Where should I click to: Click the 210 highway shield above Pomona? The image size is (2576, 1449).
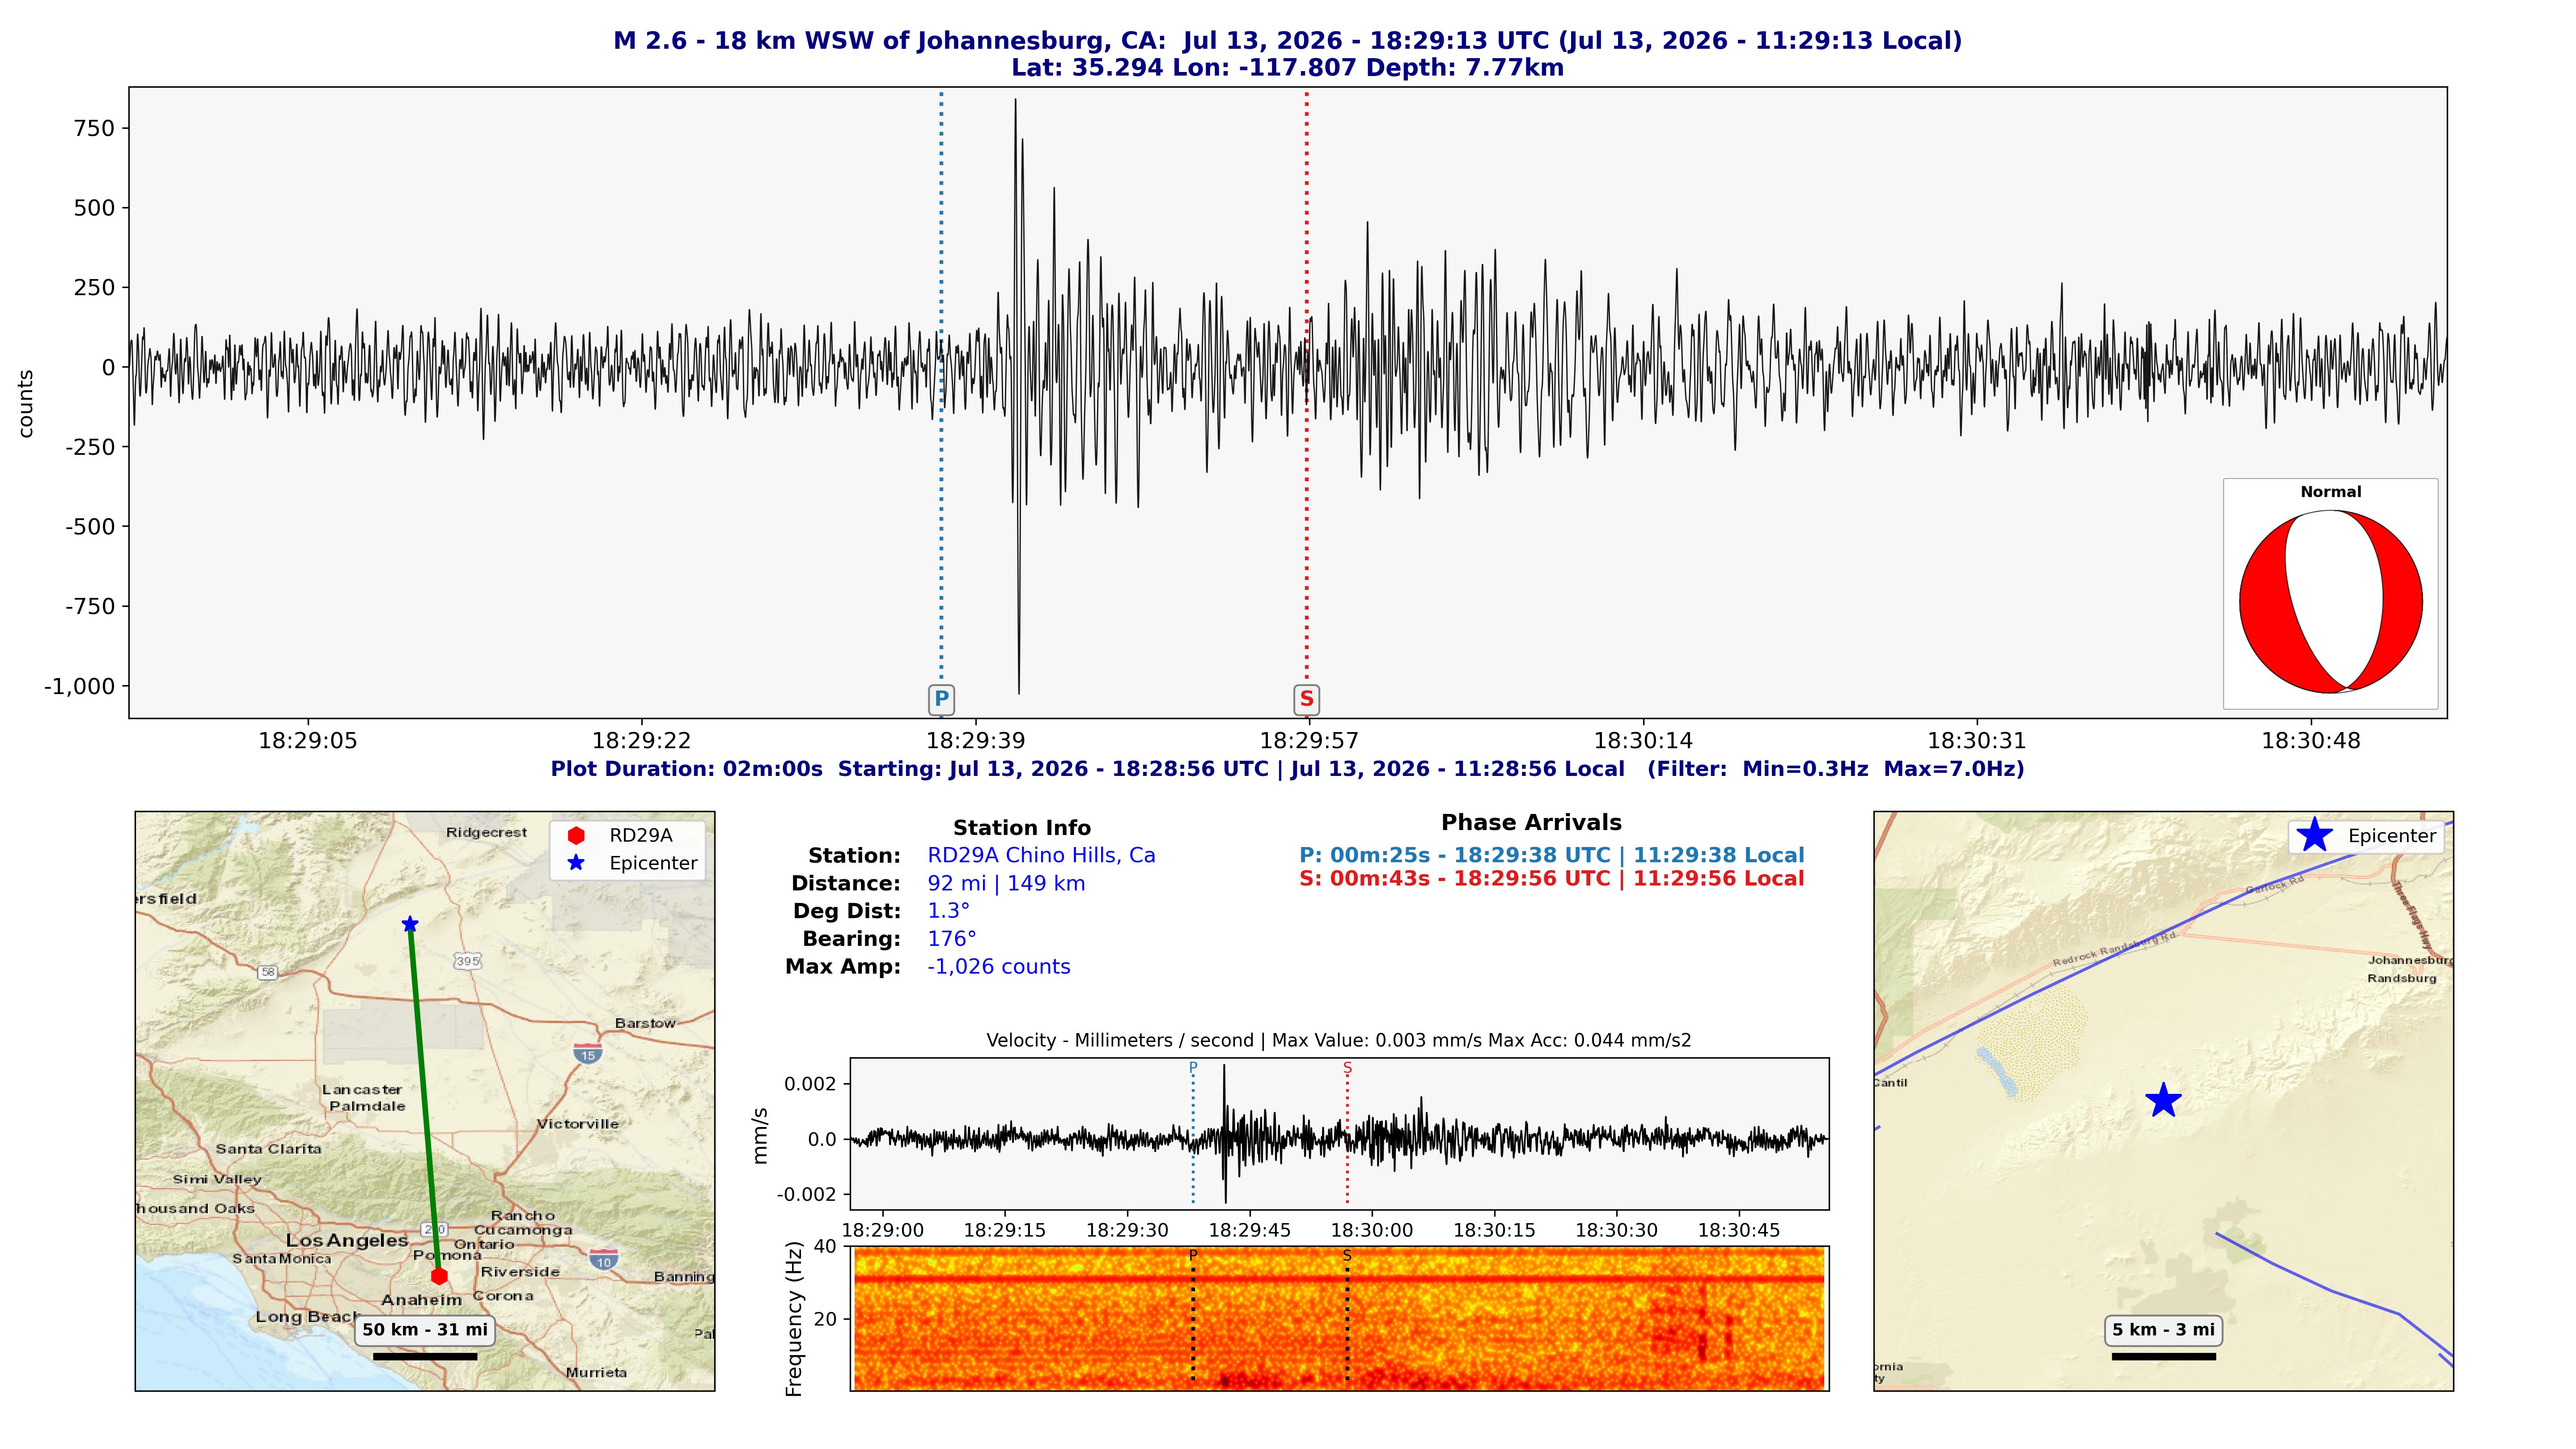point(434,1229)
